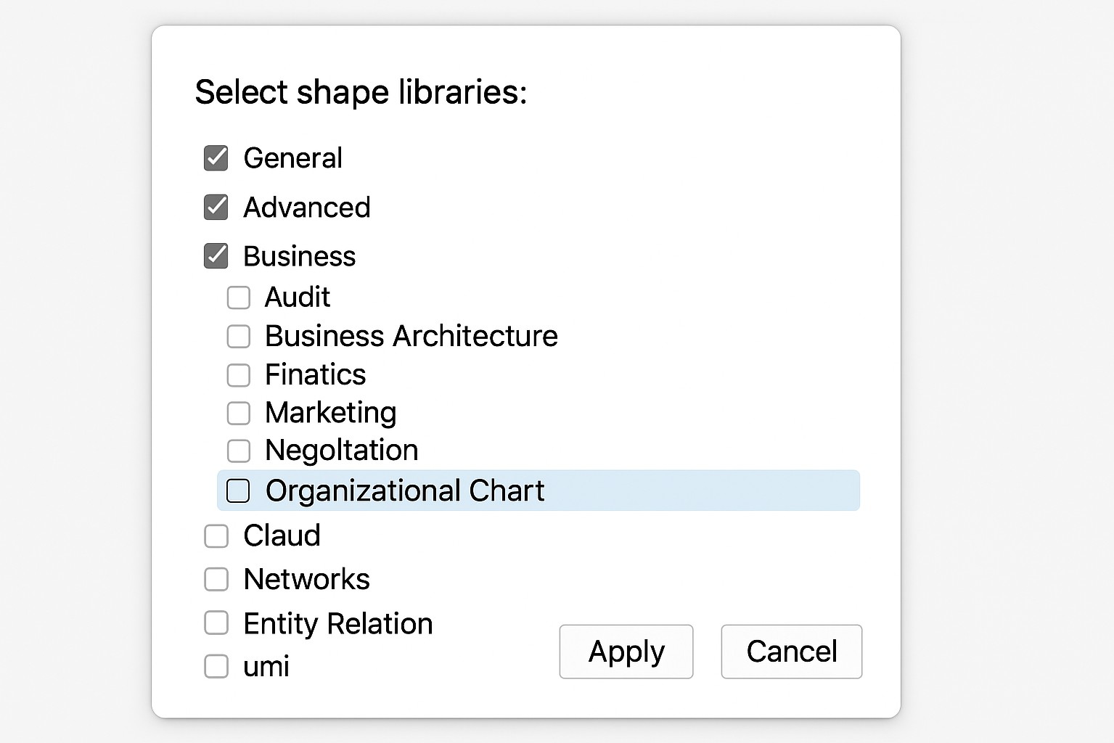Click the Organizational Chart label text

(404, 490)
